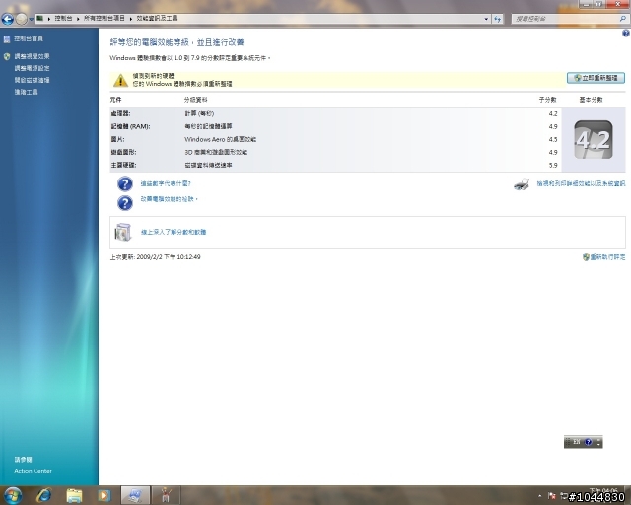Viewport: 631px width, 505px height.
Task: Click the figure-icon taskbar button
Action: pos(166,495)
